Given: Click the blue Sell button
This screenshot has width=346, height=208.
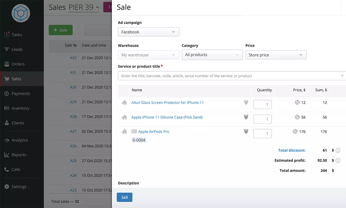Looking at the screenshot, I should 124,197.
